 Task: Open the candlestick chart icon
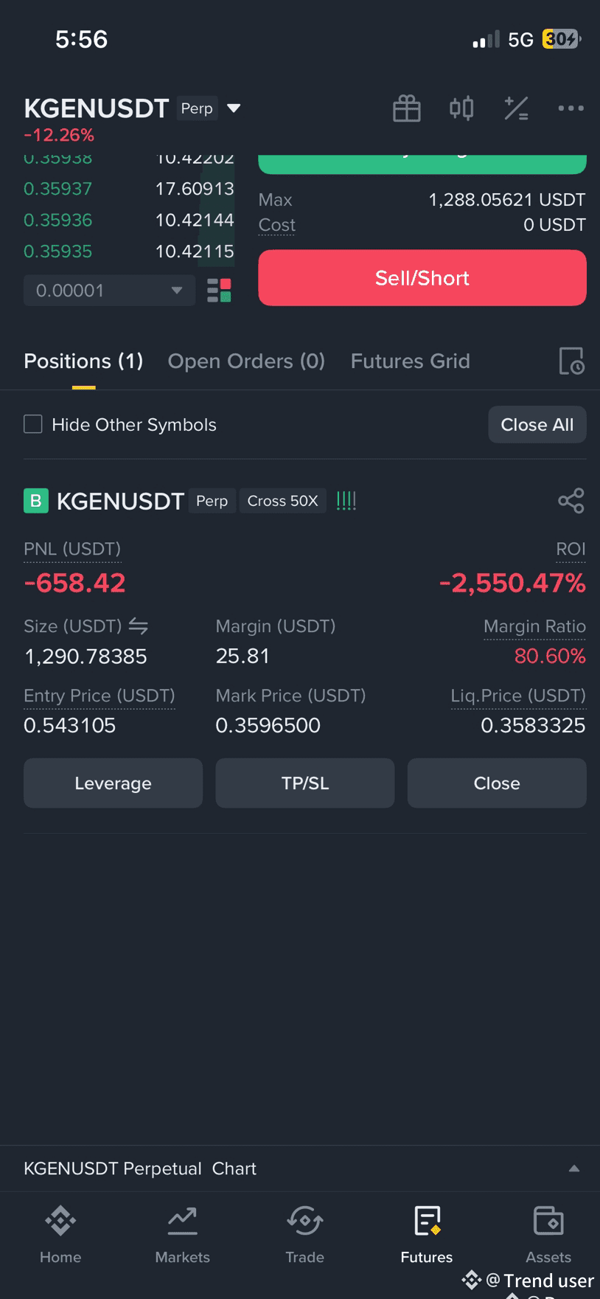pos(461,108)
